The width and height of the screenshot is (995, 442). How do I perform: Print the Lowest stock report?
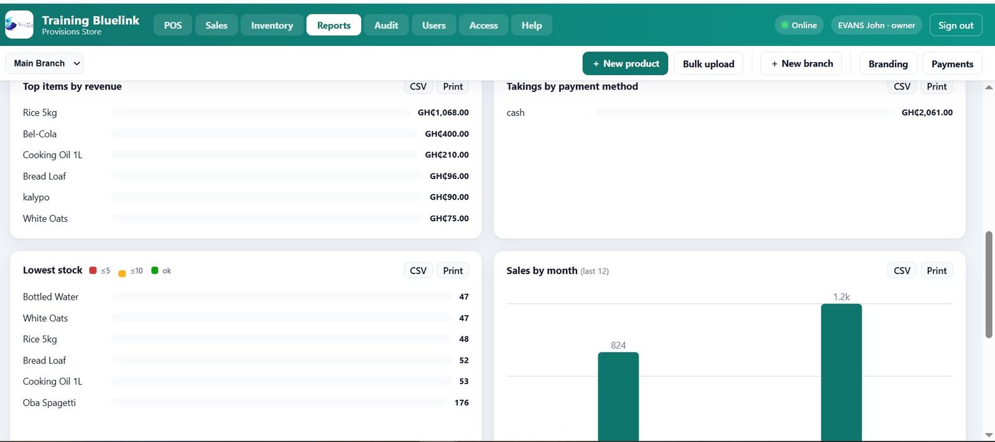[x=453, y=270]
